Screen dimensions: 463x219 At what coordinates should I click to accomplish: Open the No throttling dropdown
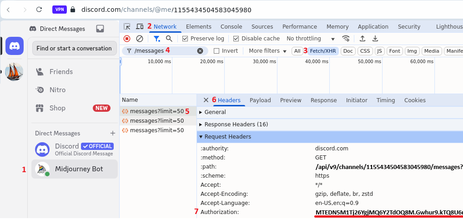click(x=311, y=39)
